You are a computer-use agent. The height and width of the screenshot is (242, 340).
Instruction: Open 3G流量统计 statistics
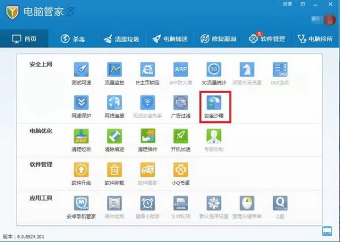[x=214, y=70]
